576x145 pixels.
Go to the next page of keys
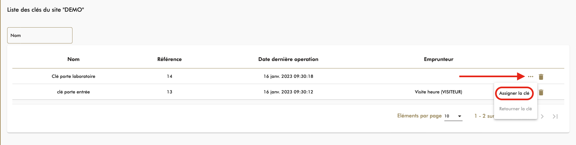[x=542, y=116]
